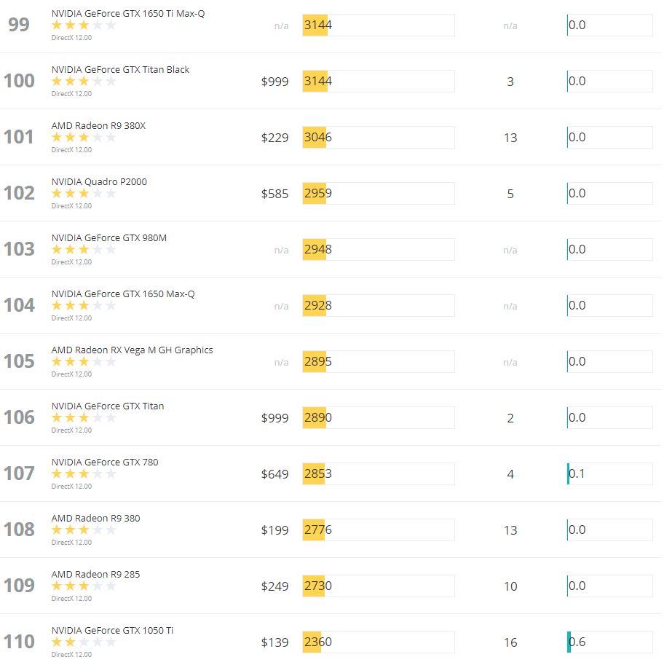Click star rating beneath Radeon R9 285
This screenshot has width=664, height=665.
click(84, 586)
